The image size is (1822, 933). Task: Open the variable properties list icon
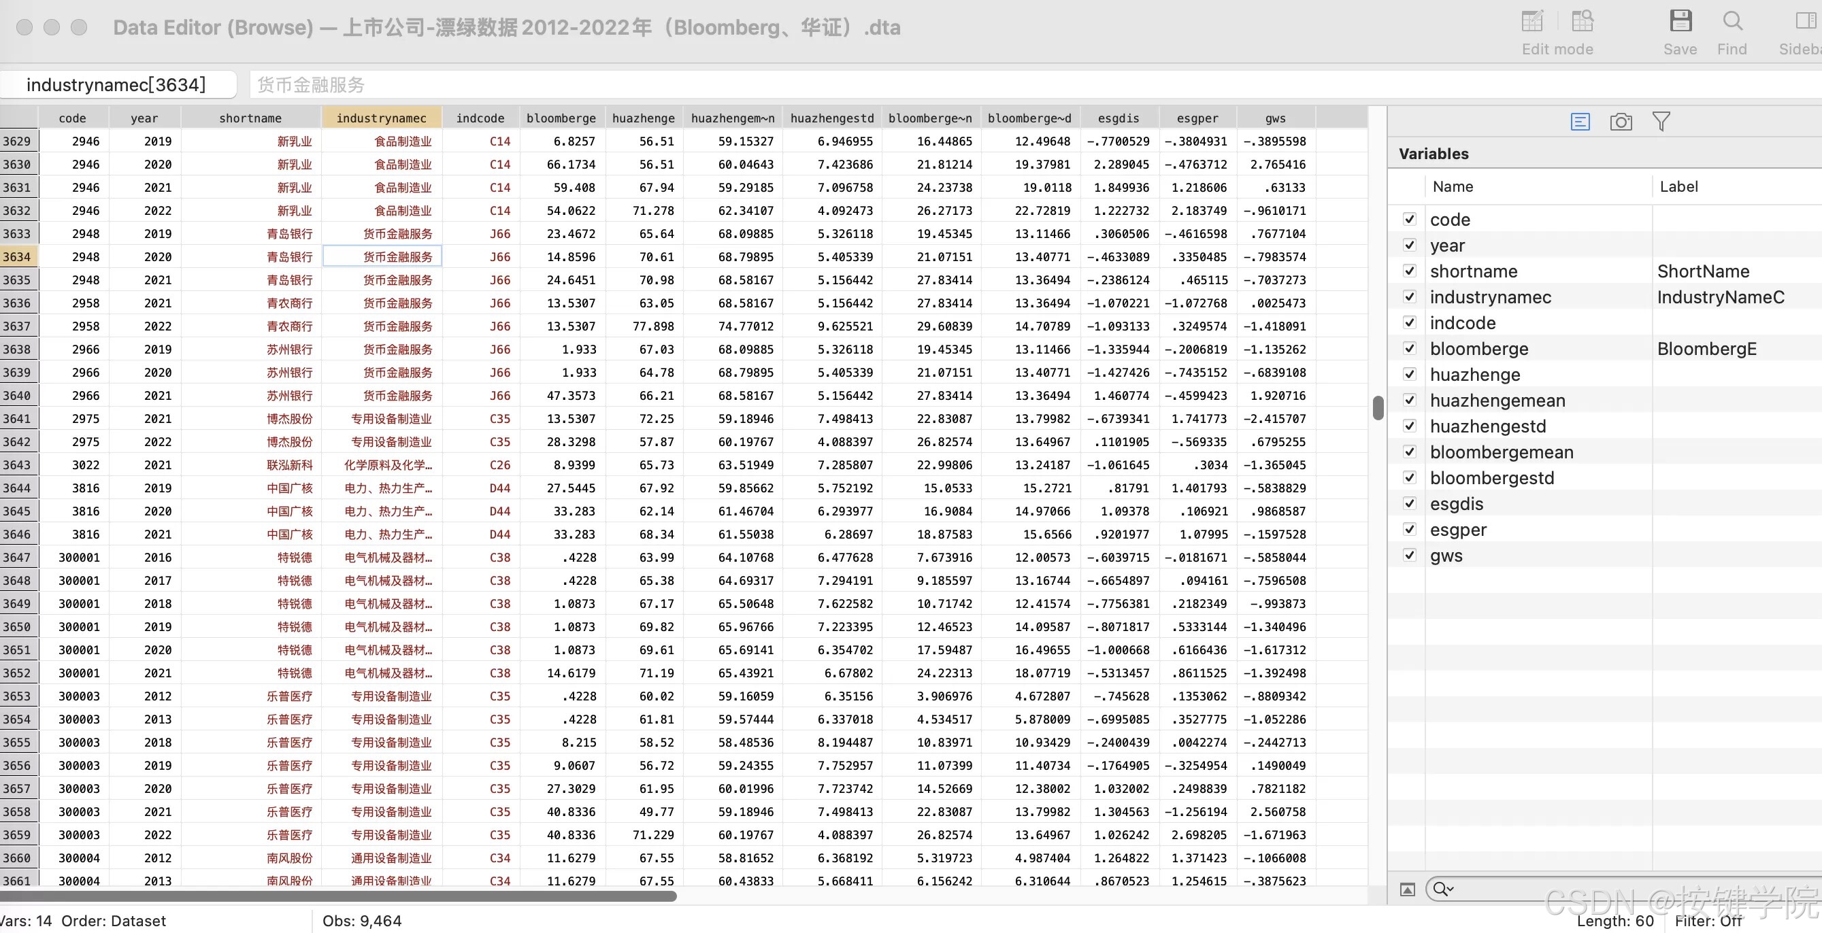click(1579, 122)
